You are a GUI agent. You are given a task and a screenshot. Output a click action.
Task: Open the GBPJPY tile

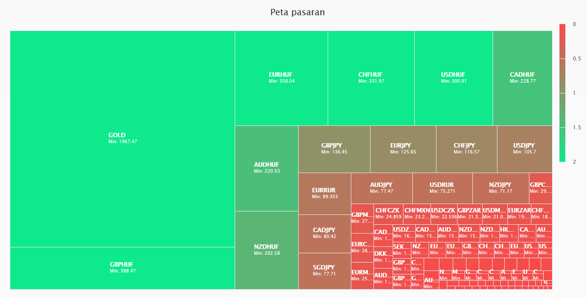334,149
